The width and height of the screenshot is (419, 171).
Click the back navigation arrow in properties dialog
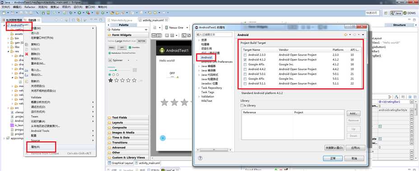click(x=345, y=35)
